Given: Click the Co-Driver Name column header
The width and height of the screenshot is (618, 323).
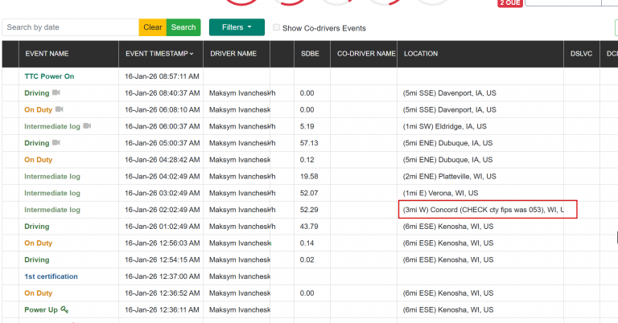Looking at the screenshot, I should [366, 54].
